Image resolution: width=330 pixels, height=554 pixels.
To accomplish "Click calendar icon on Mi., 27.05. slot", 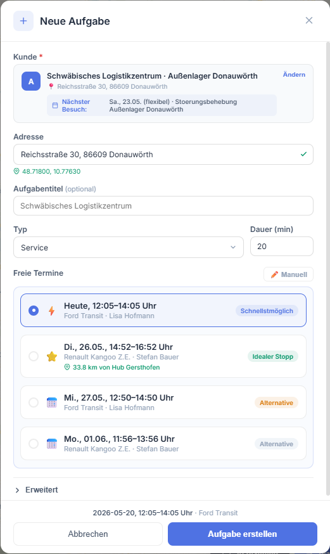I will (x=52, y=403).
